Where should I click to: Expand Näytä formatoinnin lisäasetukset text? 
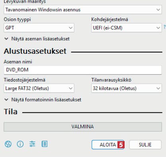46,100
